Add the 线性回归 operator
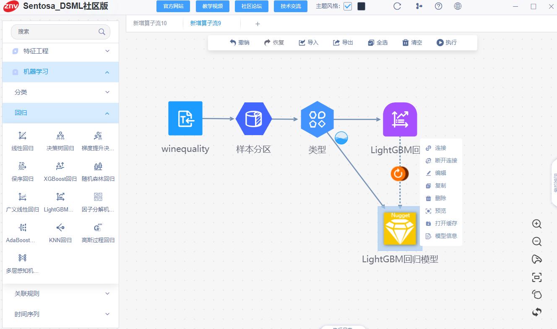This screenshot has height=329, width=557. (x=23, y=141)
